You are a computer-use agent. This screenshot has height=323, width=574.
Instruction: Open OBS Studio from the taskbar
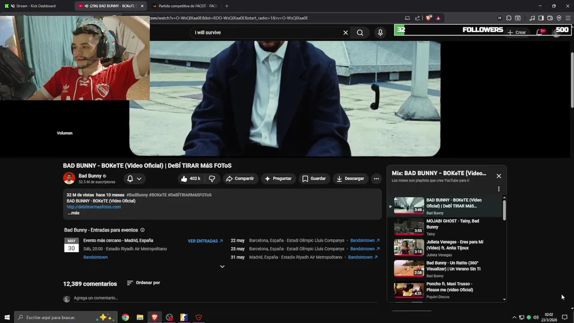pos(169,317)
